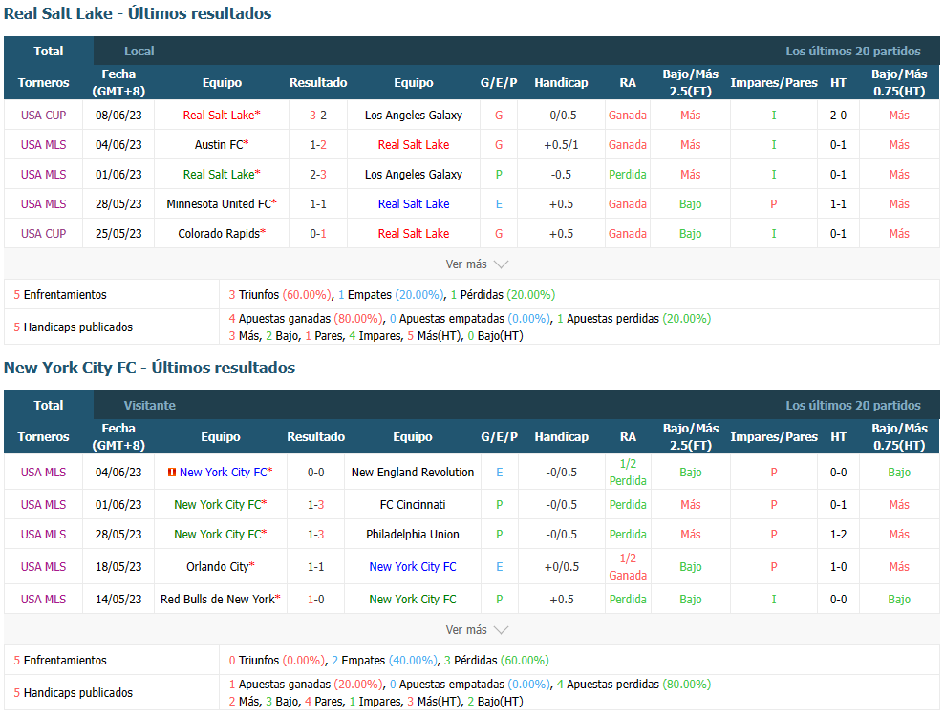Open Colorado Rapids team link
Image resolution: width=944 pixels, height=717 pixels.
219,233
